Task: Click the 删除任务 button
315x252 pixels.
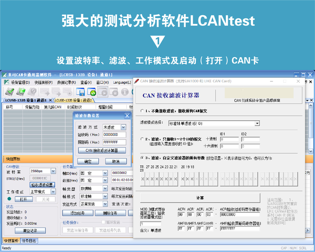Action: pos(110,213)
